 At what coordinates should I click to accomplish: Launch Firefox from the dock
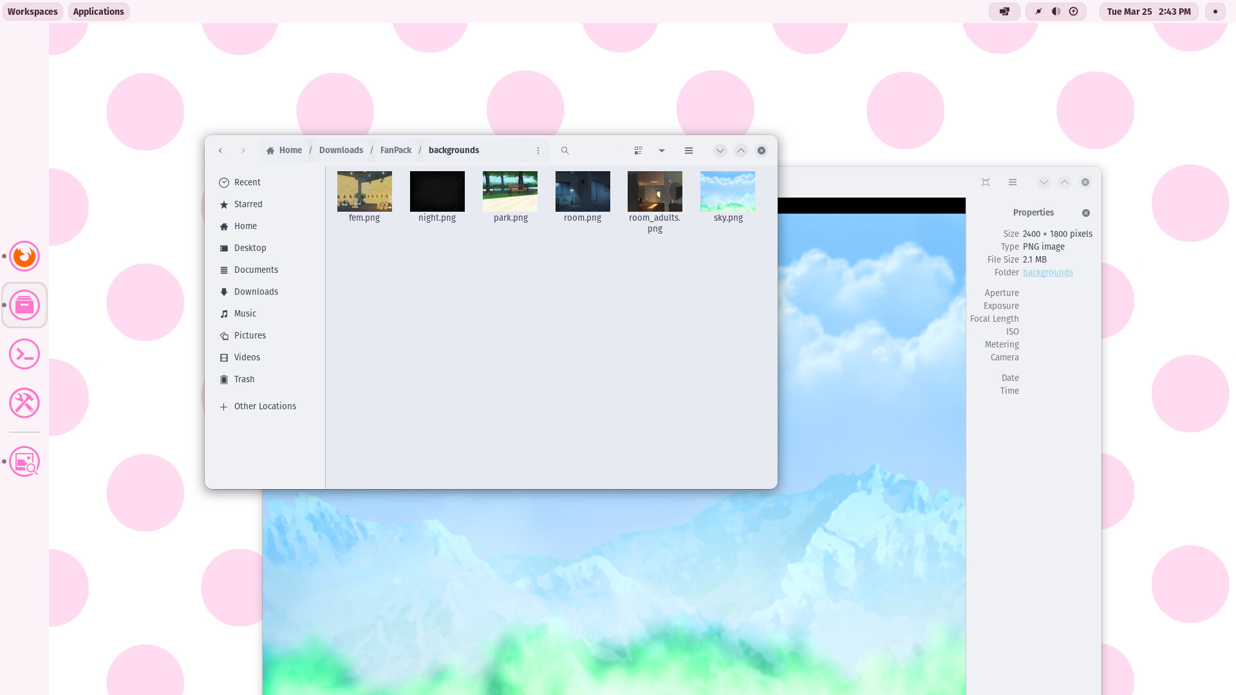[x=24, y=255]
